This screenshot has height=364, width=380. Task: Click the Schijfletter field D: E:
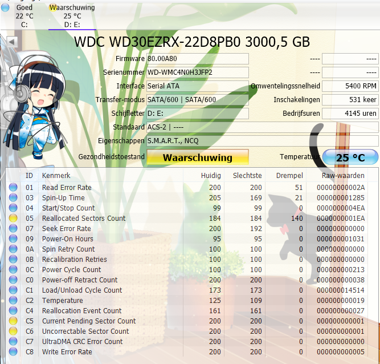pyautogui.click(x=198, y=114)
